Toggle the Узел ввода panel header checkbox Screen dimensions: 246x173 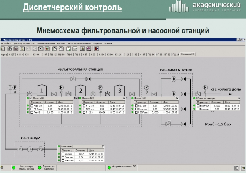tap(103, 147)
